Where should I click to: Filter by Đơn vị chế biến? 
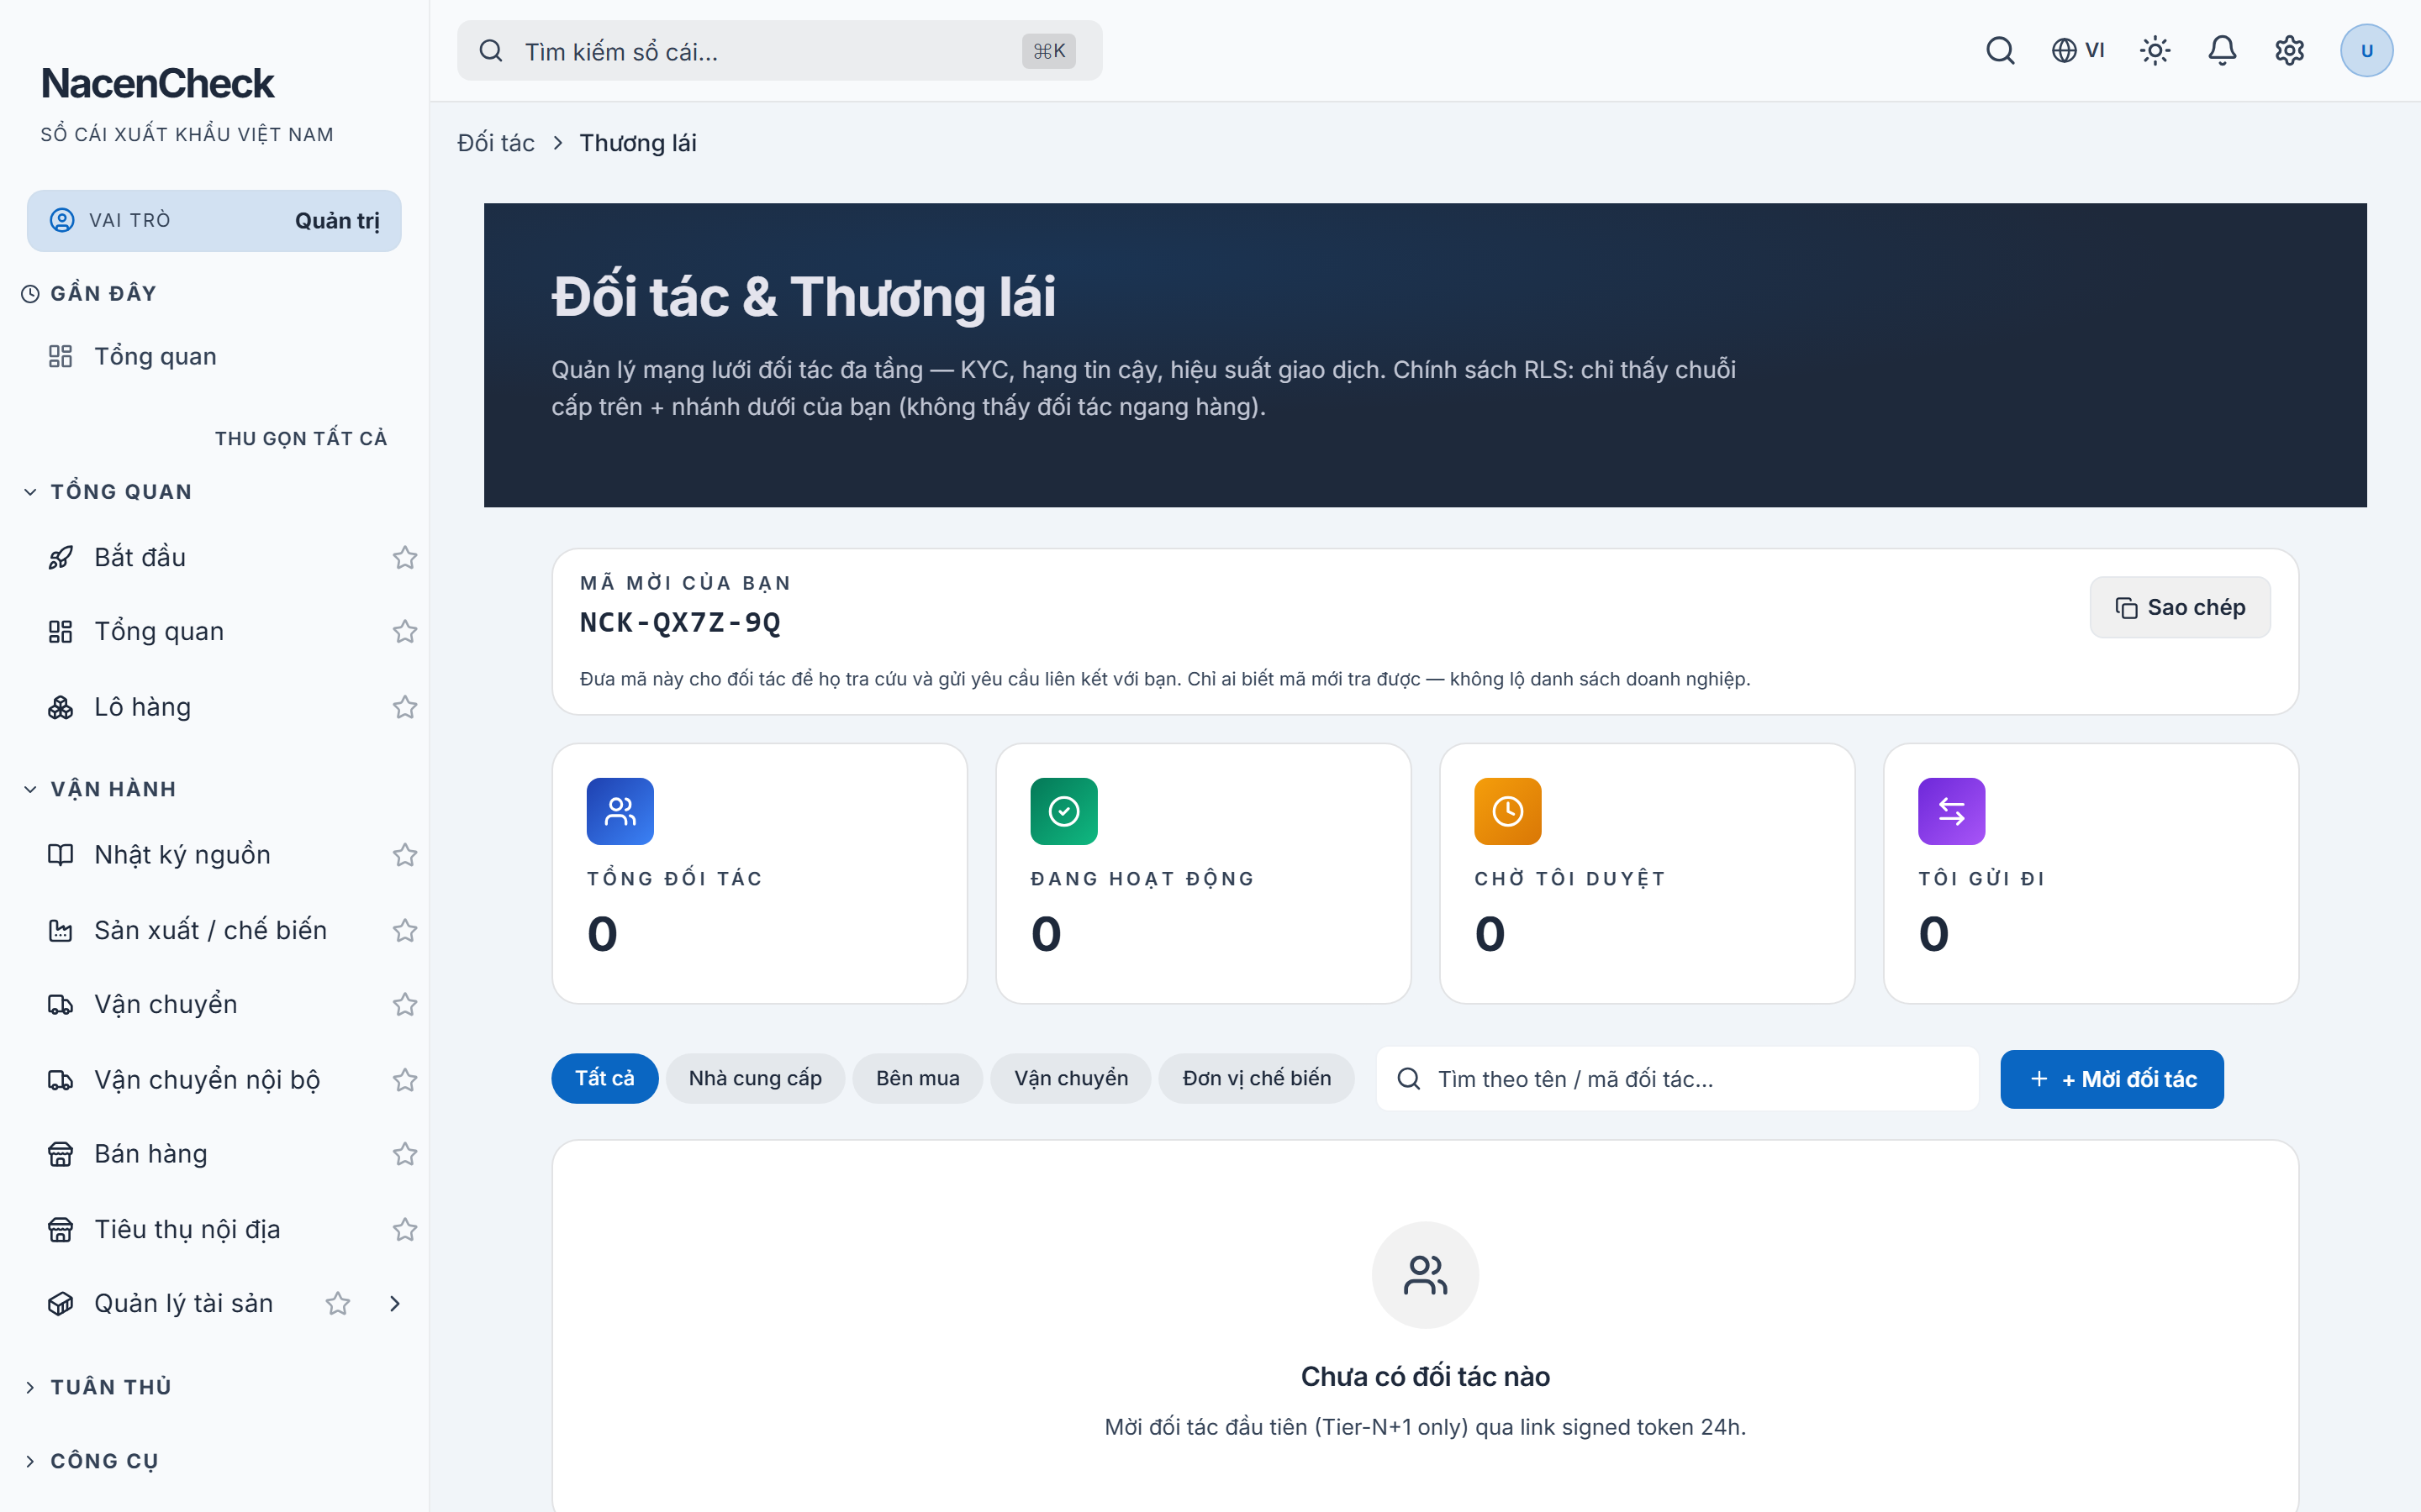1257,1078
